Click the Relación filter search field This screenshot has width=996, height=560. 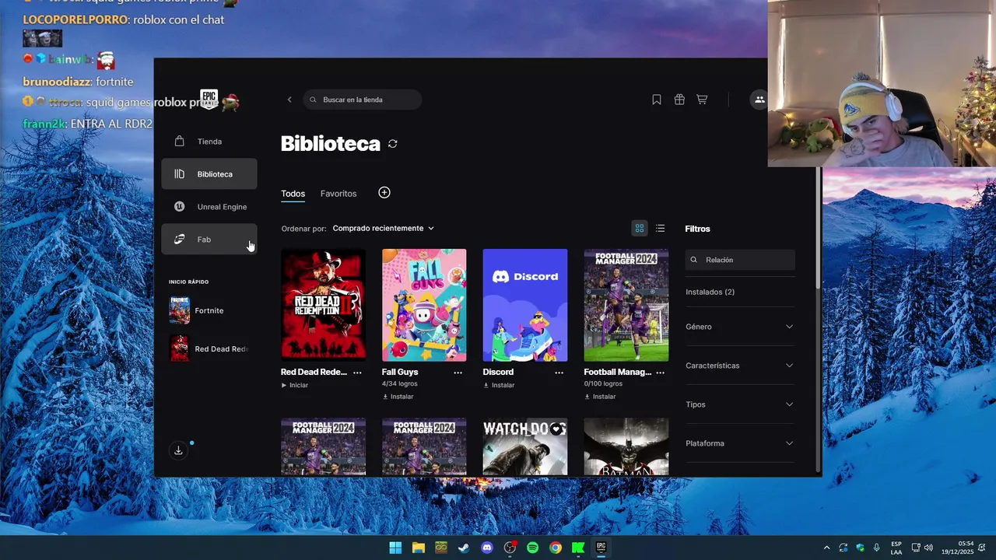tap(740, 260)
